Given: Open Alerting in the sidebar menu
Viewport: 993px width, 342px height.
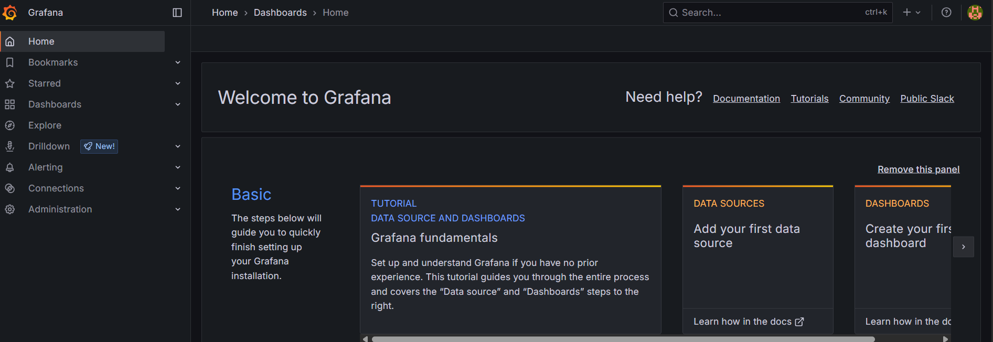Looking at the screenshot, I should [x=46, y=167].
